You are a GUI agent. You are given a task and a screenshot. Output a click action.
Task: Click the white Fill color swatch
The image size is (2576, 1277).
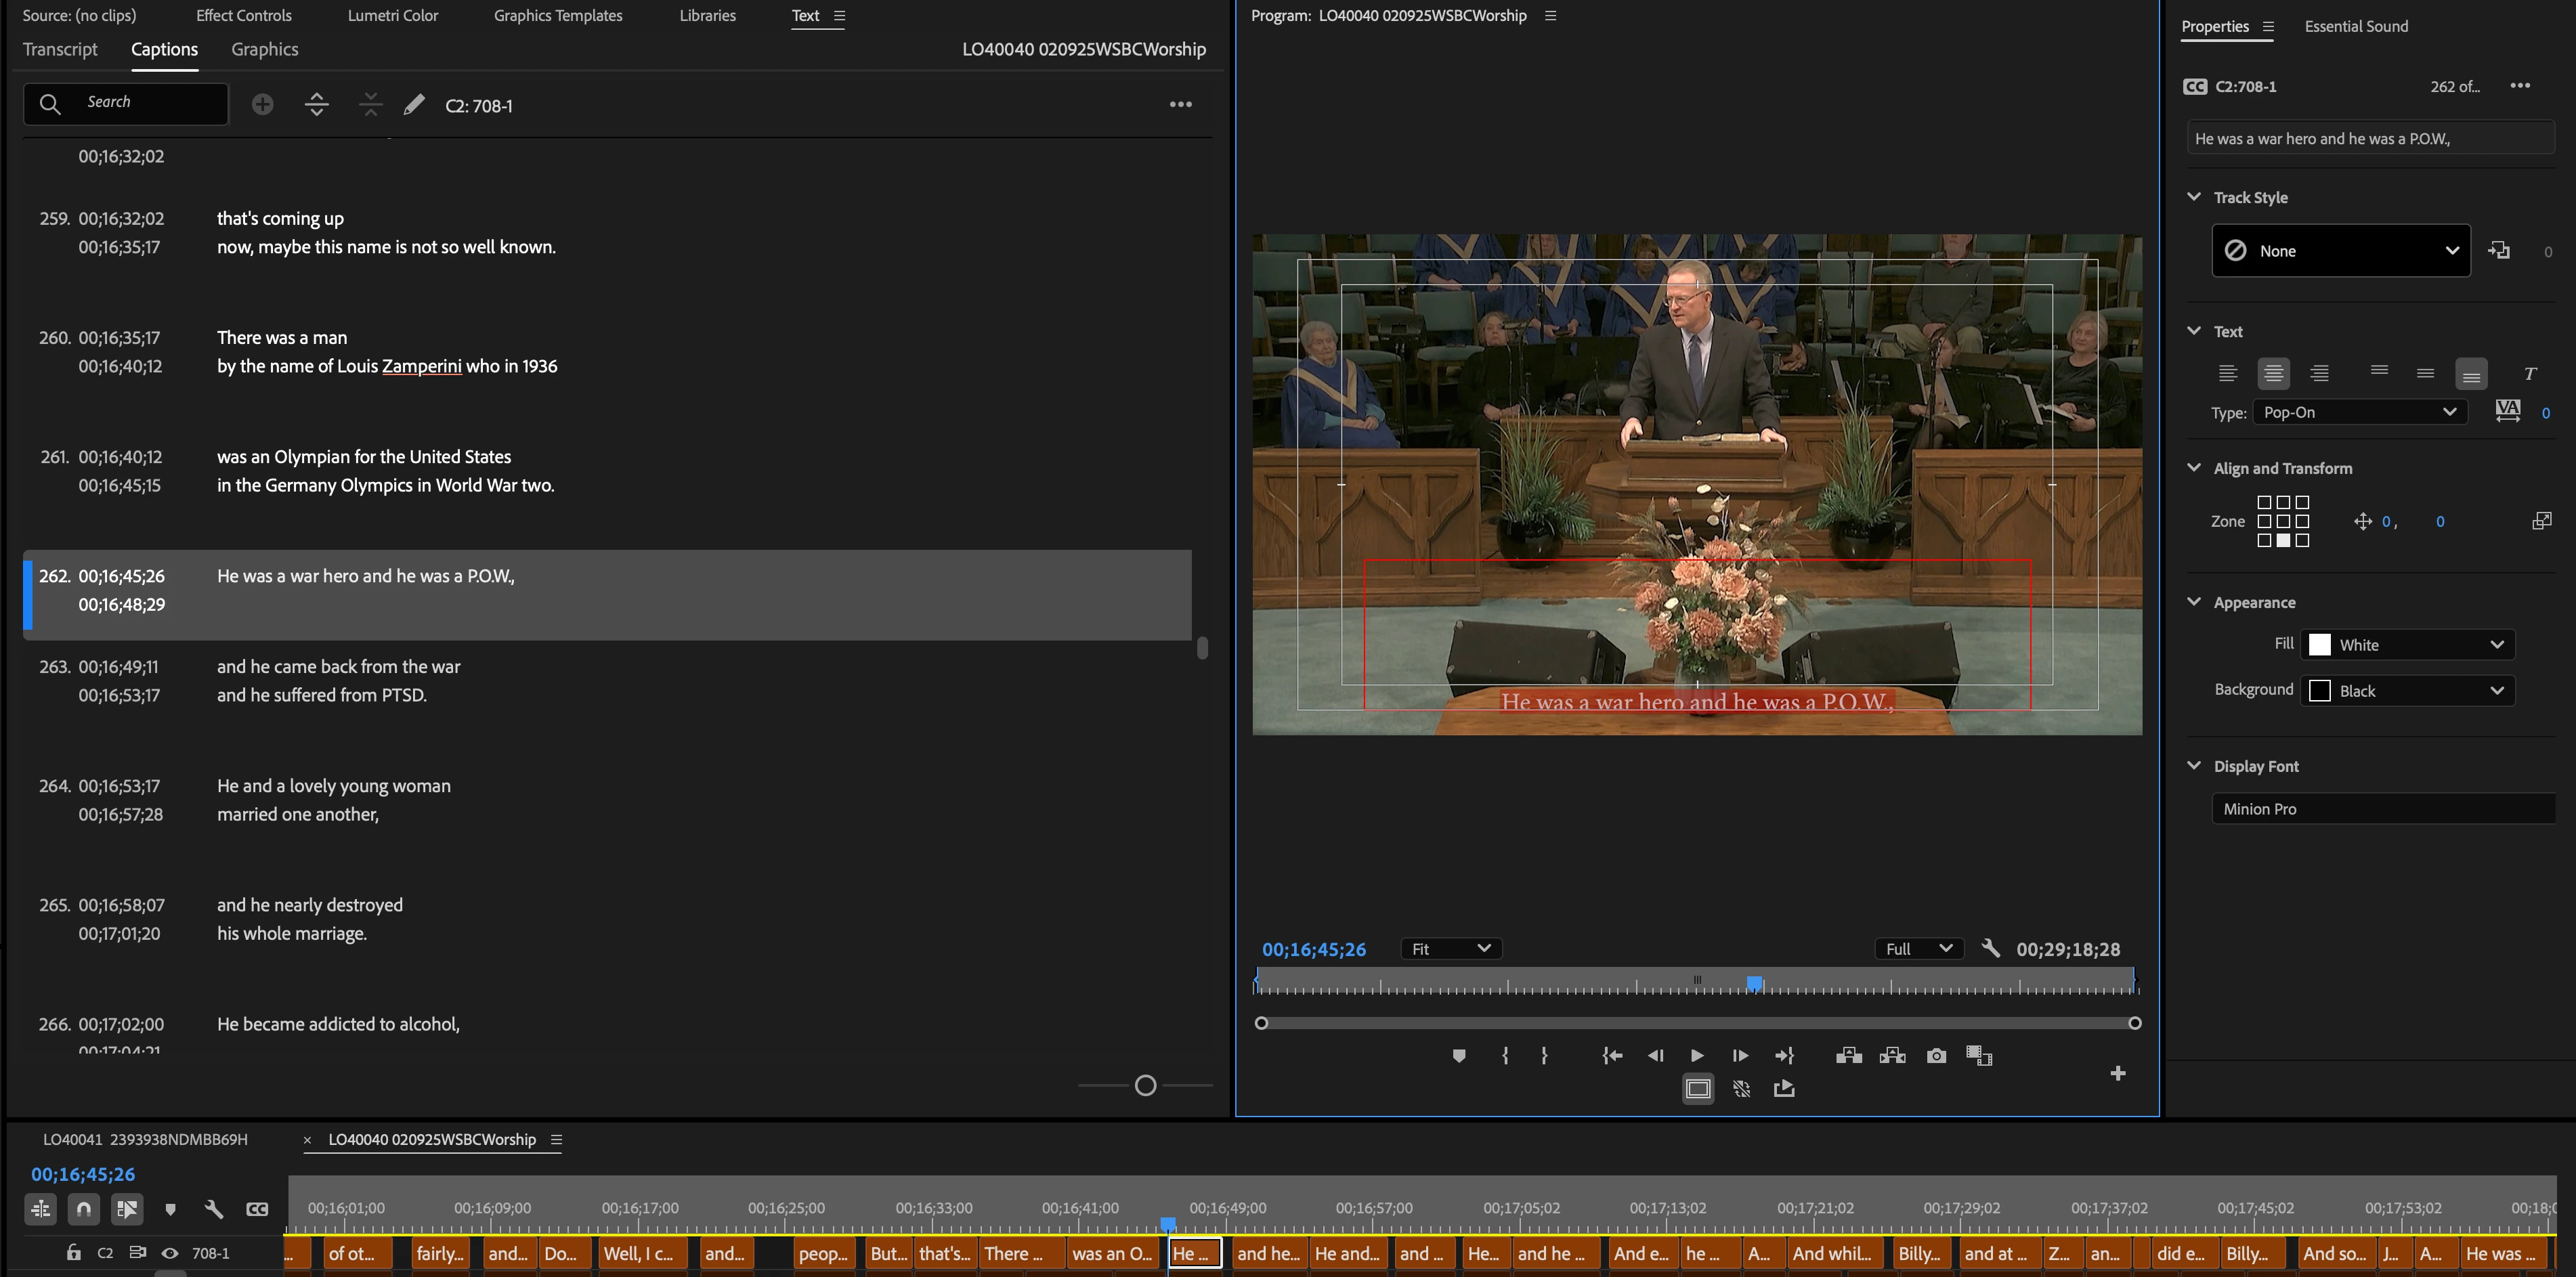pyautogui.click(x=2320, y=645)
